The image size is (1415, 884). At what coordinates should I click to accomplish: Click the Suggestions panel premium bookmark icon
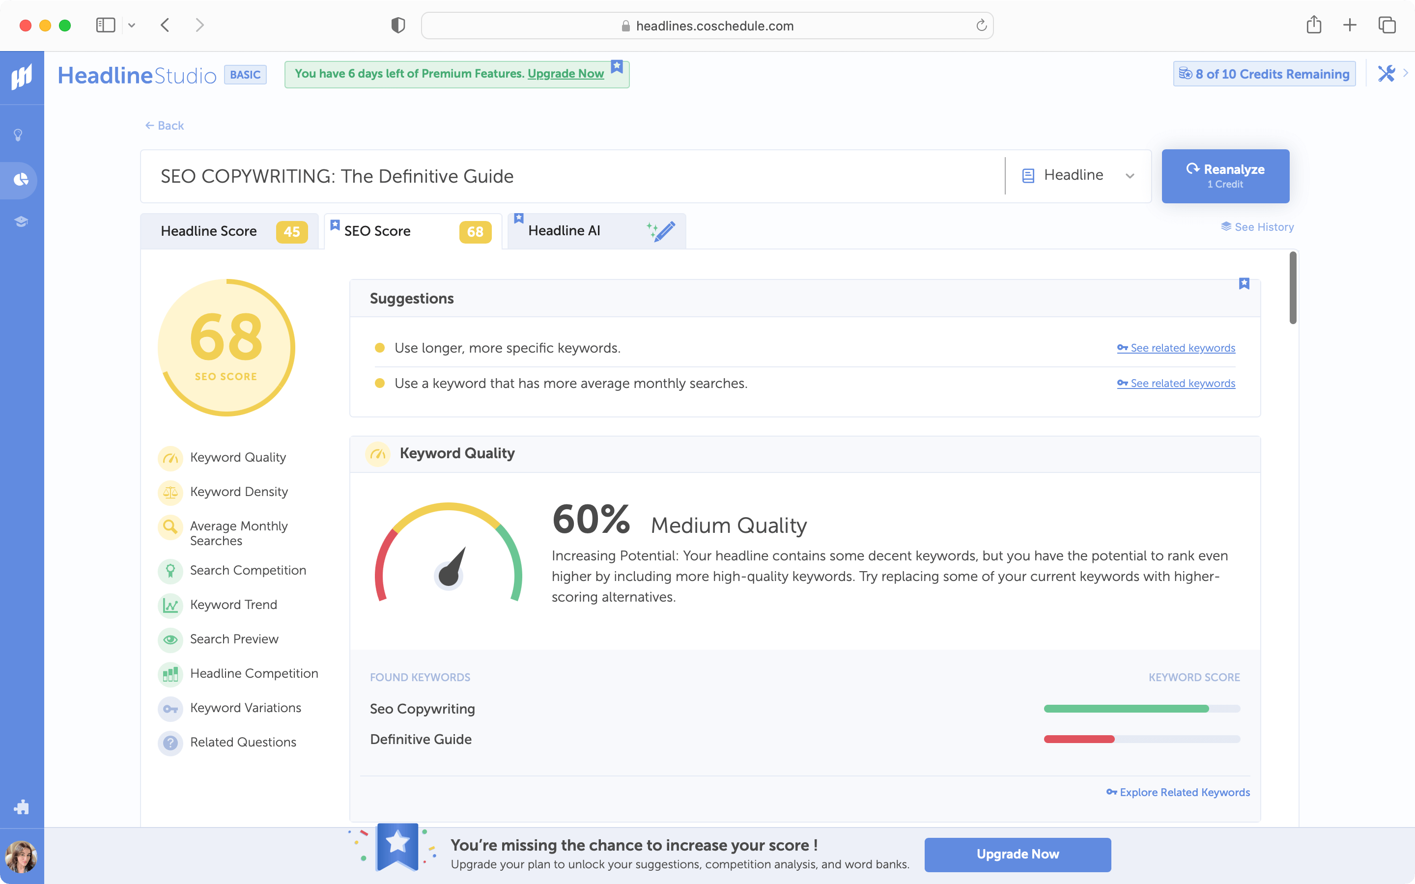pos(1244,283)
